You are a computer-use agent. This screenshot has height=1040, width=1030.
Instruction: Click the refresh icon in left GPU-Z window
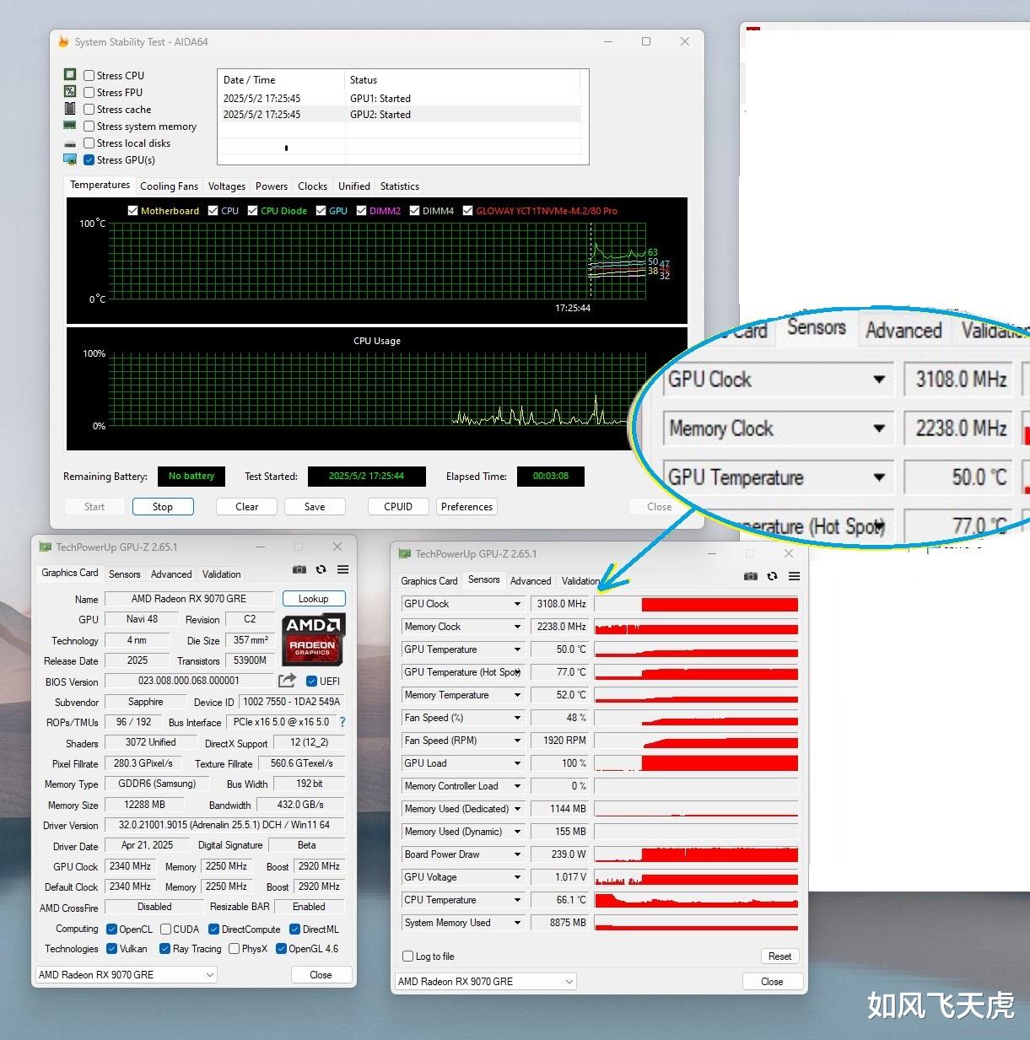click(321, 570)
